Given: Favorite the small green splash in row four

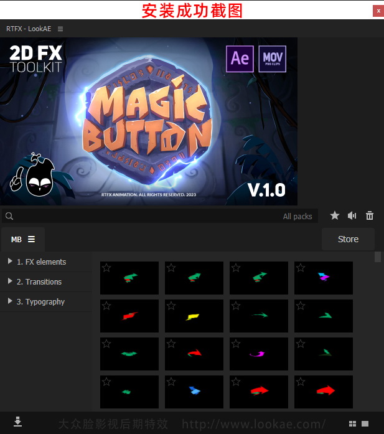Looking at the screenshot, I should 106,382.
